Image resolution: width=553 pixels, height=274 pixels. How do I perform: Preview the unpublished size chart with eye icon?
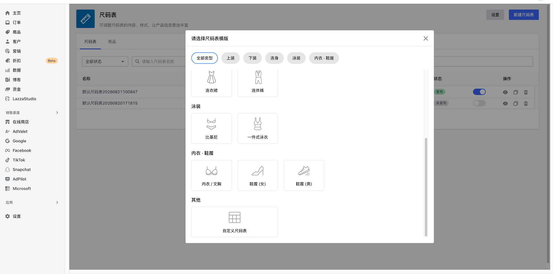(x=505, y=103)
